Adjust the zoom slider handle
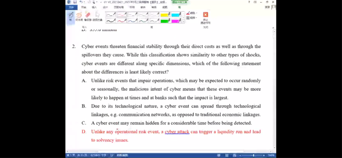Image resolution: width=342 pixels, height=158 pixels. 253,155
